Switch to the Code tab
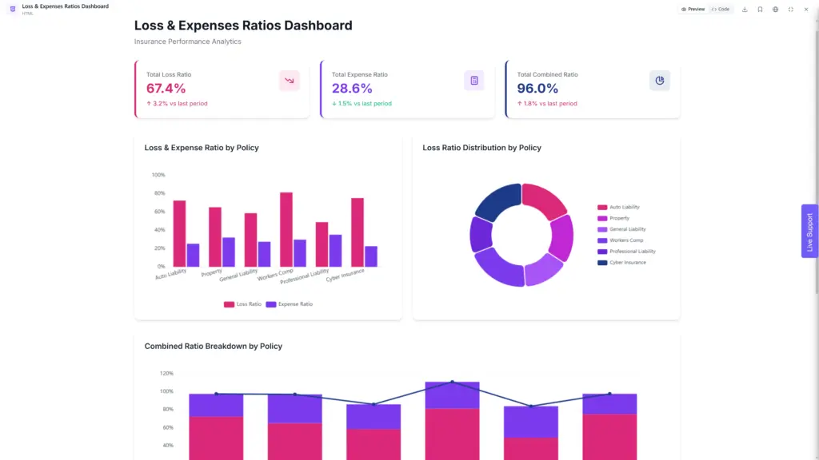Viewport: 819px width, 460px height. tap(721, 9)
